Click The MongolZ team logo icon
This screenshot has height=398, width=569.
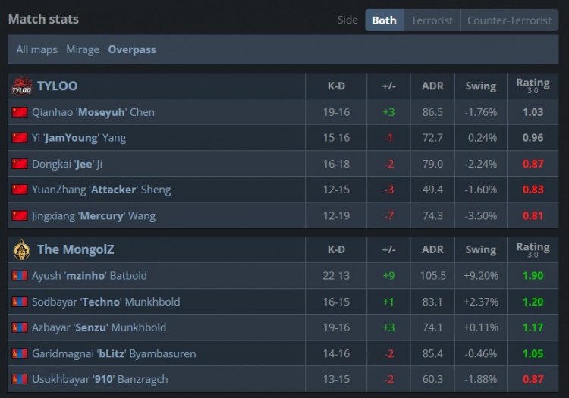click(21, 250)
